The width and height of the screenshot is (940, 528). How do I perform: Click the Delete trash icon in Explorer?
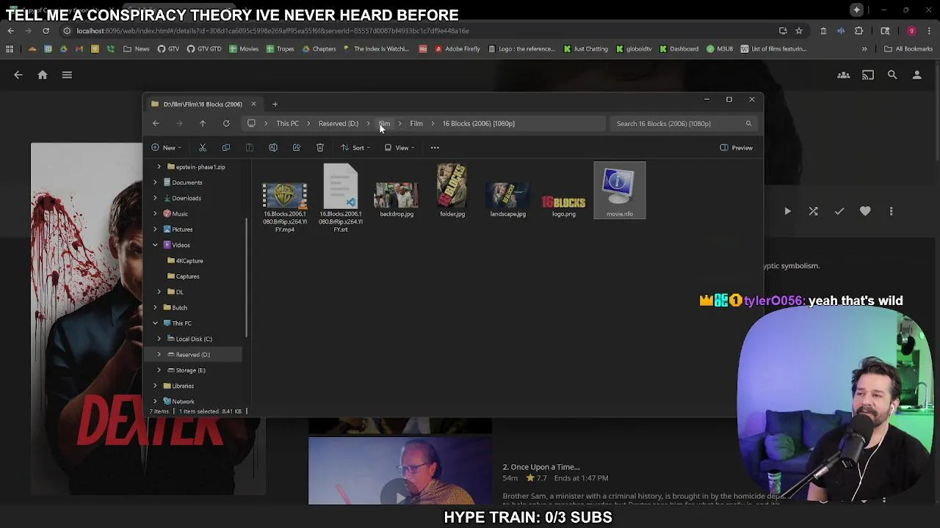[x=320, y=147]
